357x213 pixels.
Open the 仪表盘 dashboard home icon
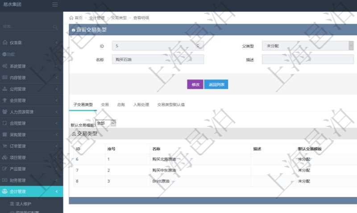tap(5, 42)
